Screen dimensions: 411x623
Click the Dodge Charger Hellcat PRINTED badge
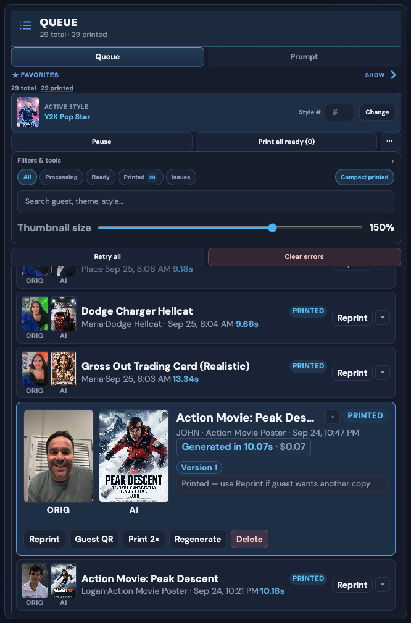(x=309, y=311)
